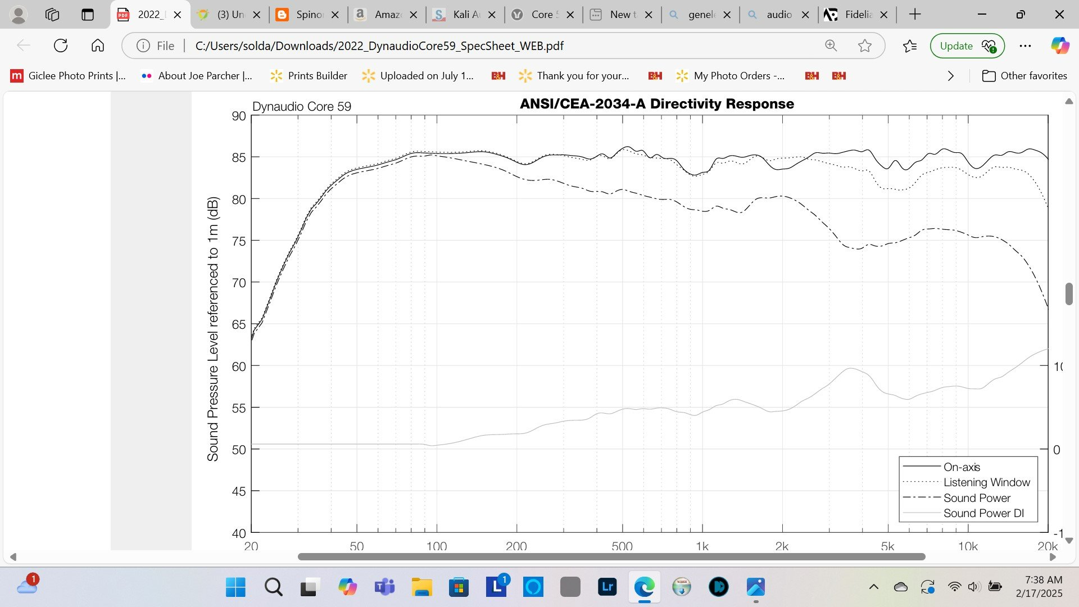Open My Photo Orders bookmark
Viewport: 1079px width, 607px height.
click(x=731, y=75)
